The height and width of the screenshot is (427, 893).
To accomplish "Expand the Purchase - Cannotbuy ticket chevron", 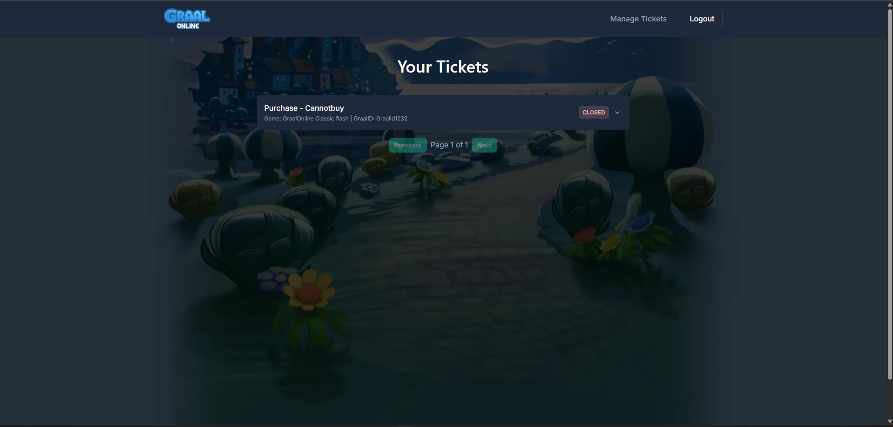I will [x=617, y=113].
